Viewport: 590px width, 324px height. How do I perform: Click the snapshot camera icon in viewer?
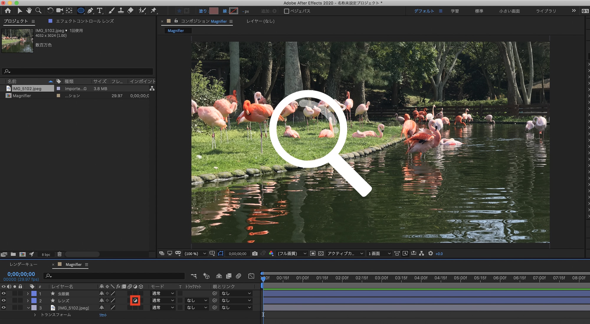[255, 254]
